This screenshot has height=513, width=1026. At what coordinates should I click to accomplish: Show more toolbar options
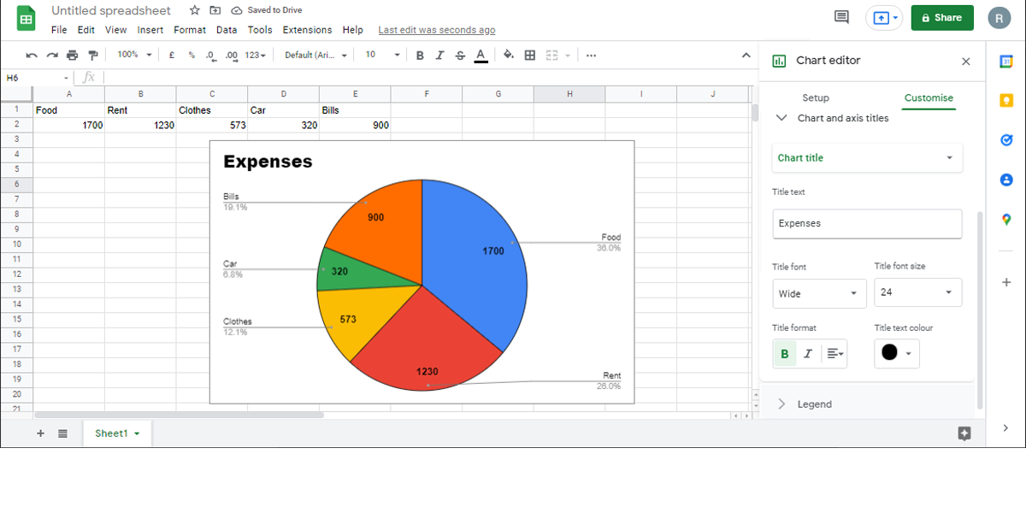pos(591,55)
